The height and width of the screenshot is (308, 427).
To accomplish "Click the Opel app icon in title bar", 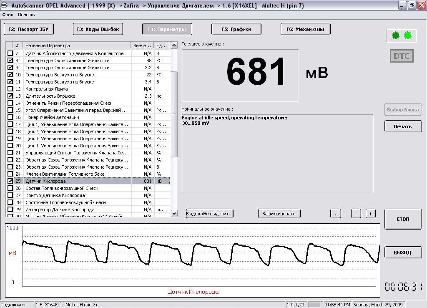I will pos(5,5).
